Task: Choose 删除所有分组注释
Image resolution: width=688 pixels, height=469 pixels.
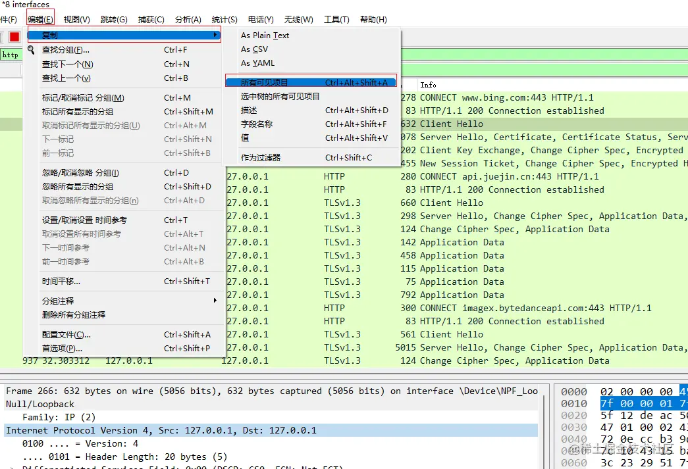Action: tap(124, 315)
